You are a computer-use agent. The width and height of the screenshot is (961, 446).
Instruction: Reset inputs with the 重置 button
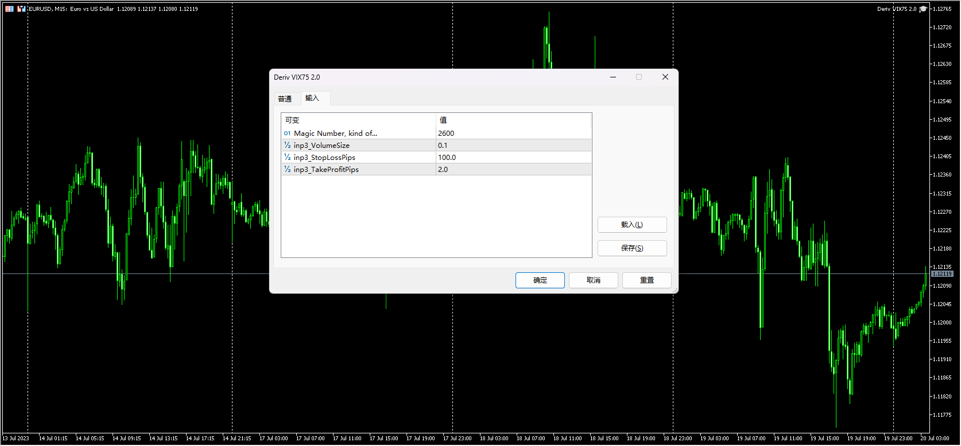(646, 280)
